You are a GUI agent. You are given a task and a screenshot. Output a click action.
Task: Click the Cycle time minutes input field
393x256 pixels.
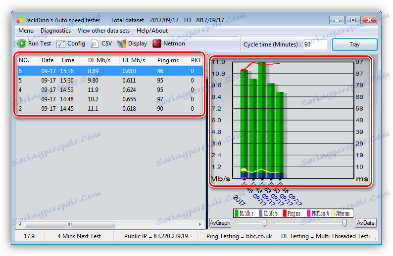point(315,44)
